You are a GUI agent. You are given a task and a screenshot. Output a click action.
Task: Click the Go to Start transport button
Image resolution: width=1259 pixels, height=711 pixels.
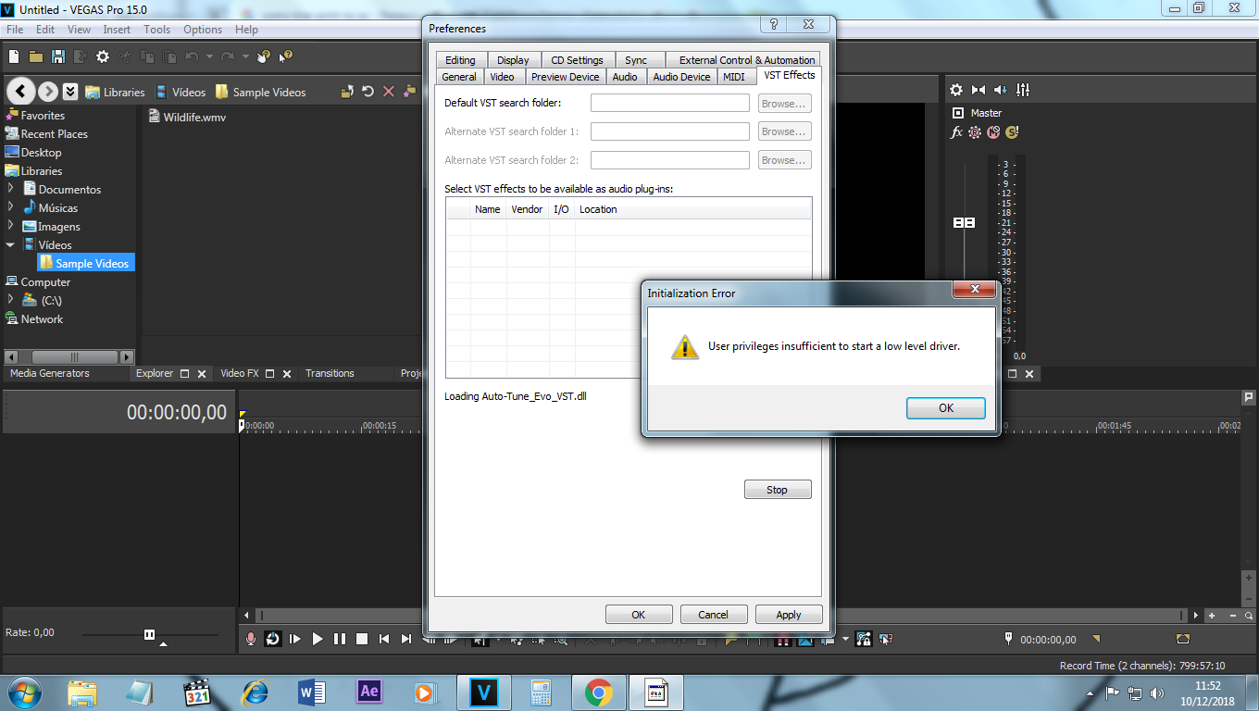(384, 639)
